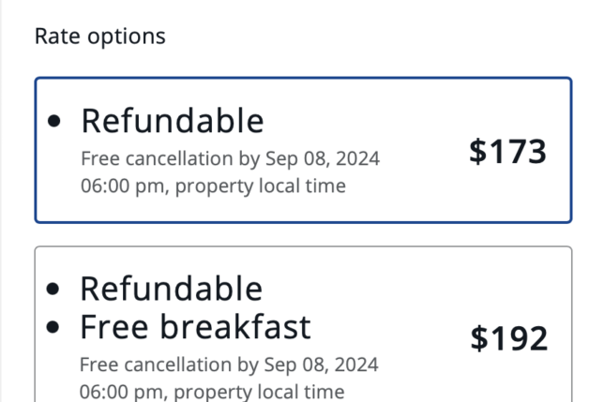Click the Sep 08, 2024 date in second card

click(322, 364)
